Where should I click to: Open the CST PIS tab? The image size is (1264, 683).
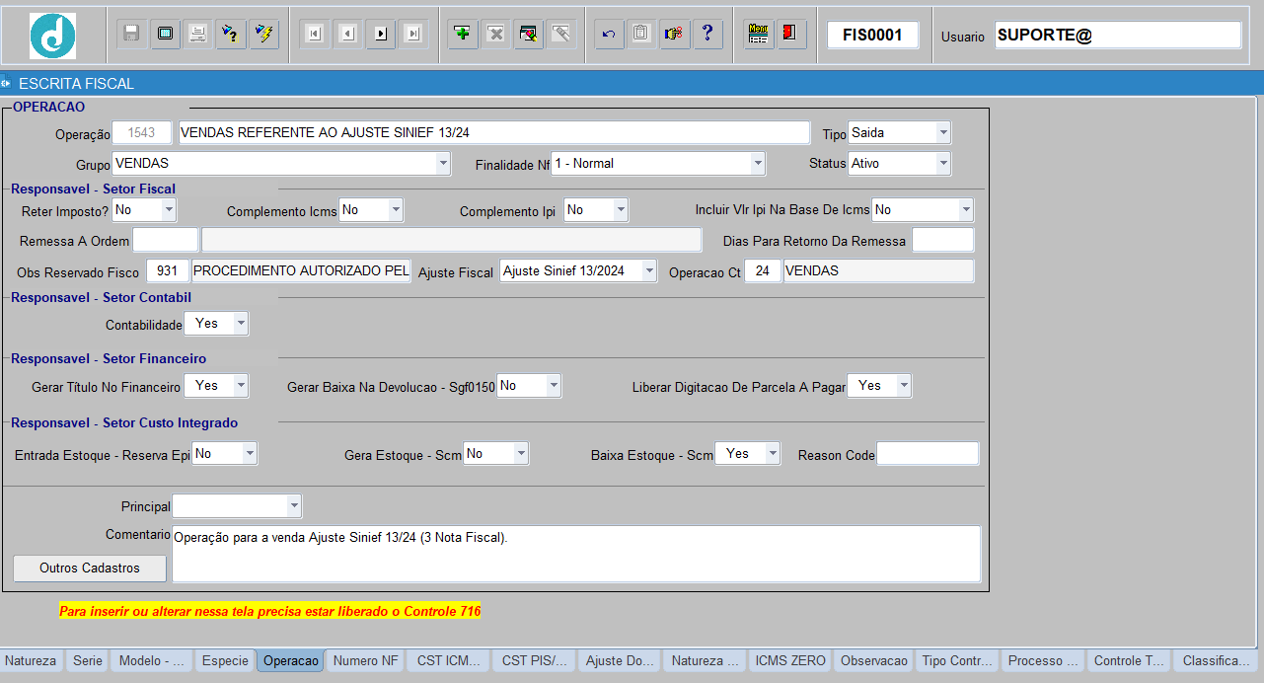(x=535, y=660)
